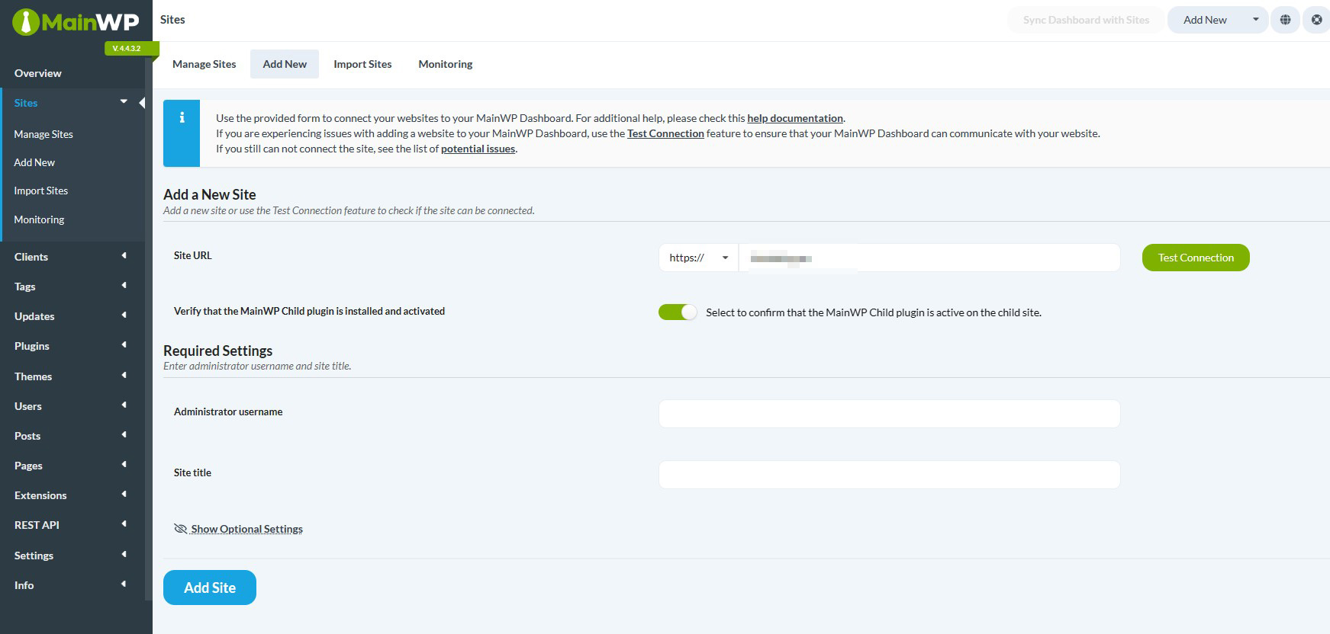Viewport: 1330px width, 634px height.
Task: Click the Administrator username input field
Action: 889,414
